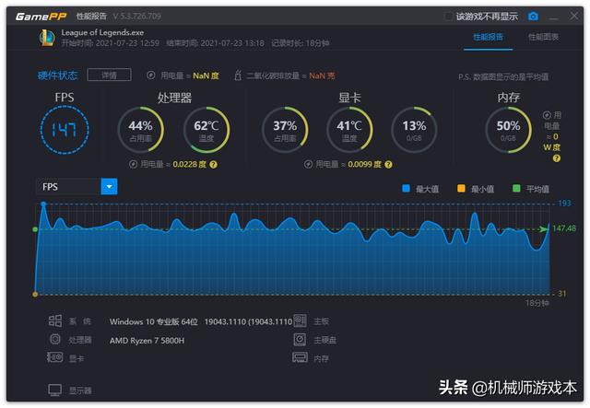Close the GamePP performance report window
Image resolution: width=590 pixels, height=408 pixels.
click(x=574, y=17)
